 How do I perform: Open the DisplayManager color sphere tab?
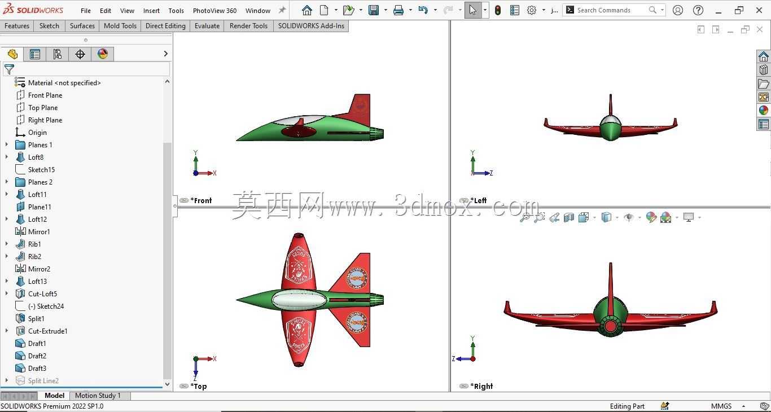pos(103,54)
